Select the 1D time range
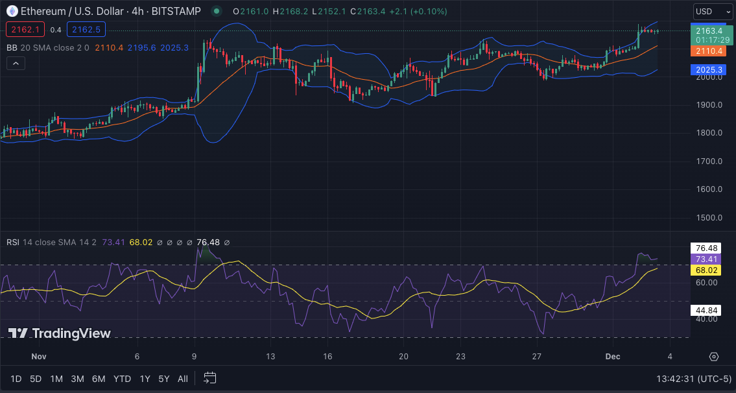This screenshot has width=736, height=393. pyautogui.click(x=16, y=379)
